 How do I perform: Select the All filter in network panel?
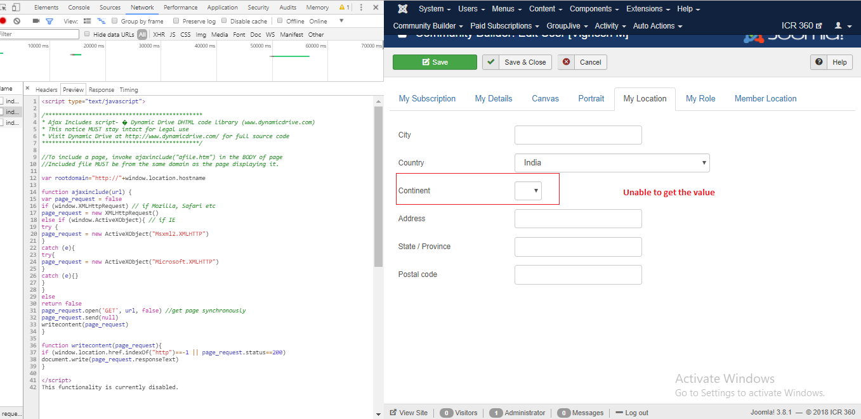[x=142, y=34]
